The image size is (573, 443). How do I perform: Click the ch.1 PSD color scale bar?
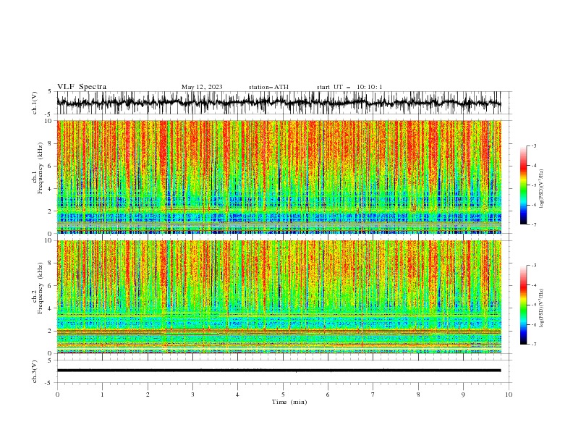(523, 185)
